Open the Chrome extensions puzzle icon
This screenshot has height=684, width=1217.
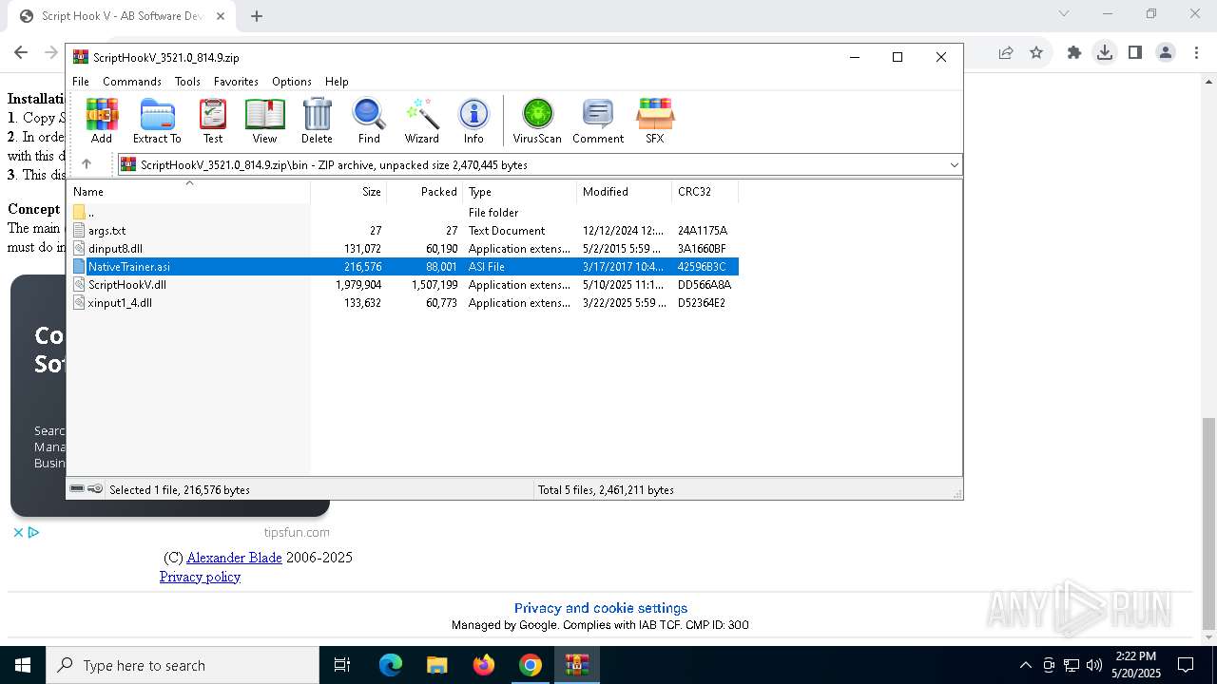point(1074,53)
